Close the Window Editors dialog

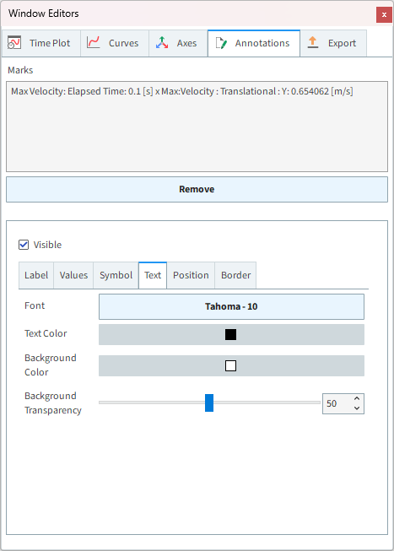[384, 14]
